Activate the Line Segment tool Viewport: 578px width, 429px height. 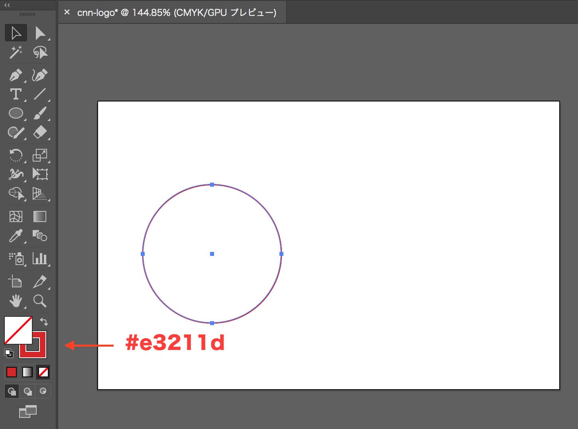click(x=40, y=94)
